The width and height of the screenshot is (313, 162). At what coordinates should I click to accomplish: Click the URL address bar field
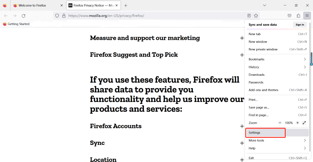click(x=156, y=16)
